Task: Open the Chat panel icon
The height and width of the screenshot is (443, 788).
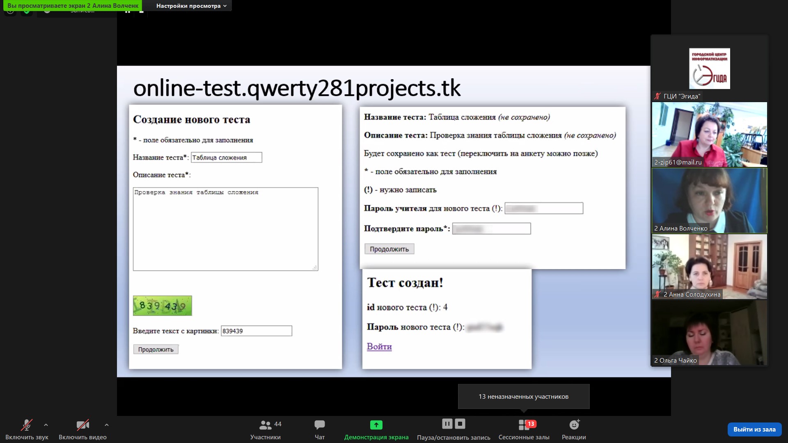Action: pyautogui.click(x=319, y=425)
